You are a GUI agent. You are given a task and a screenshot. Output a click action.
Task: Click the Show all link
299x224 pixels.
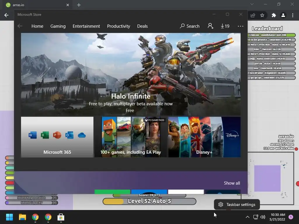[x=232, y=183]
